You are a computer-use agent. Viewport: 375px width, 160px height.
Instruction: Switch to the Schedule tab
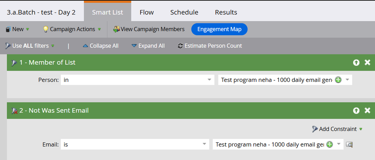(184, 12)
